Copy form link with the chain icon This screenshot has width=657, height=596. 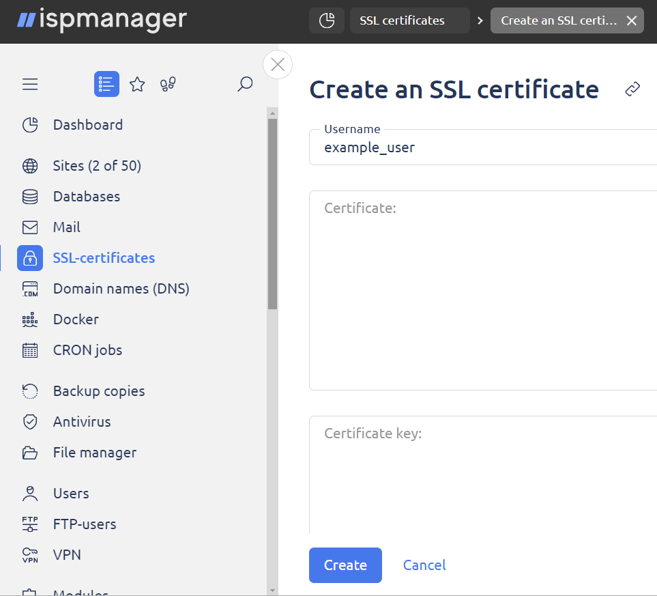[x=632, y=89]
